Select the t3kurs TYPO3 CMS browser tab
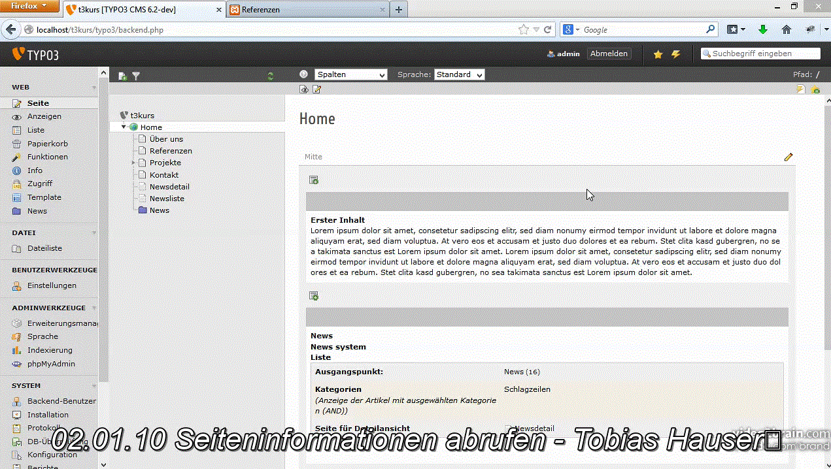This screenshot has height=469, width=831. pos(144,10)
